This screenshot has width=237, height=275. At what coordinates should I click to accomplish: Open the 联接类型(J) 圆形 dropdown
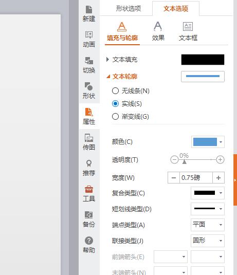(208, 241)
